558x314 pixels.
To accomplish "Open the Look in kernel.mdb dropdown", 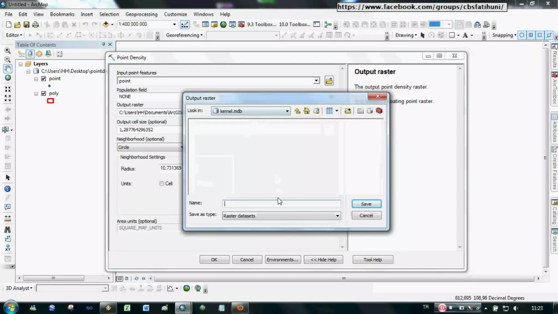I will [x=287, y=111].
